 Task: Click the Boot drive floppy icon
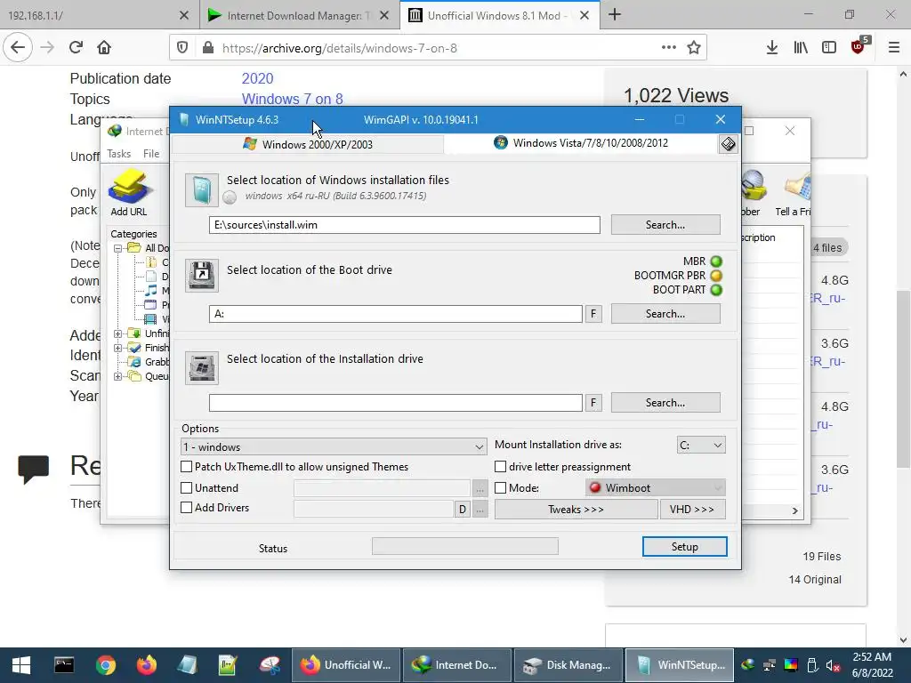coord(202,276)
